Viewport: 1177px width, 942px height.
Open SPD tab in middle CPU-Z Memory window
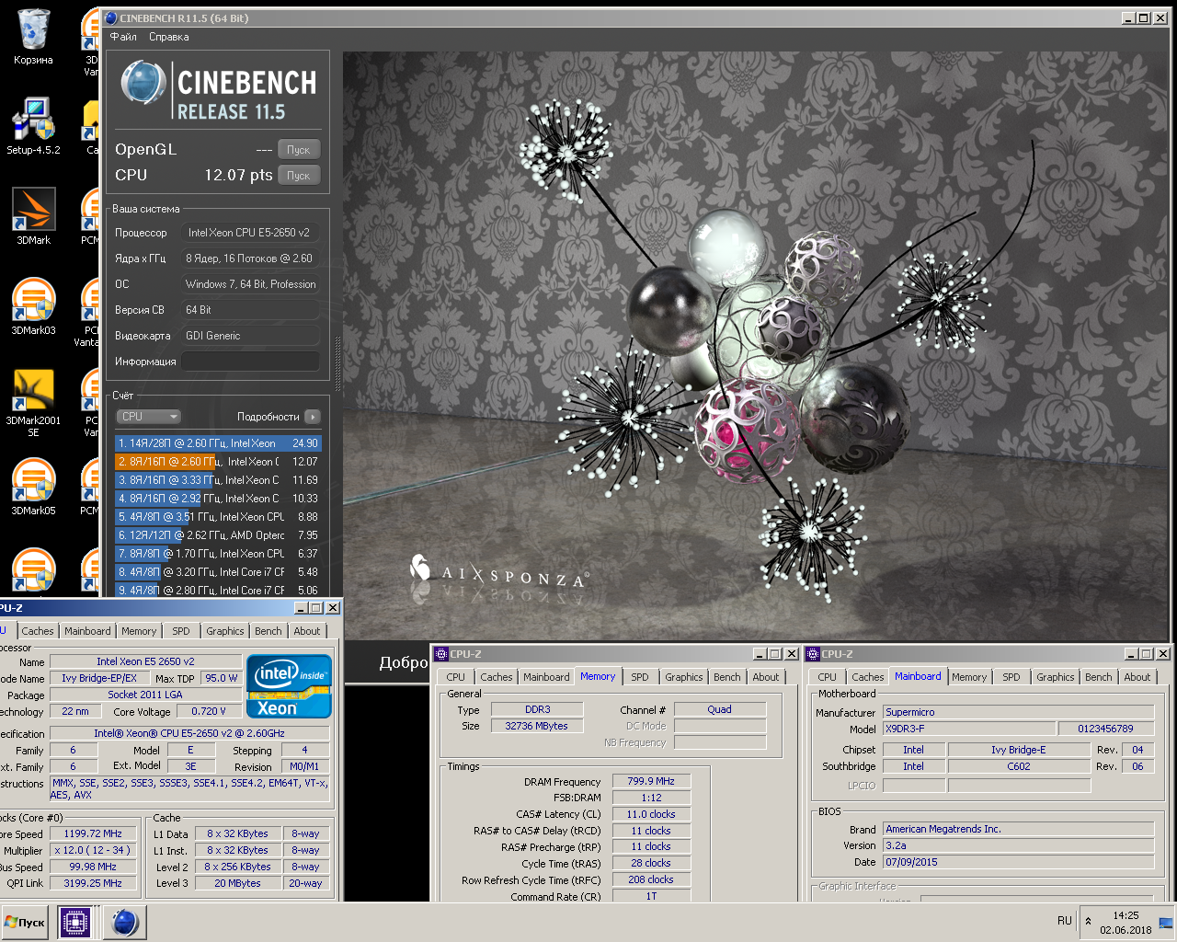640,677
